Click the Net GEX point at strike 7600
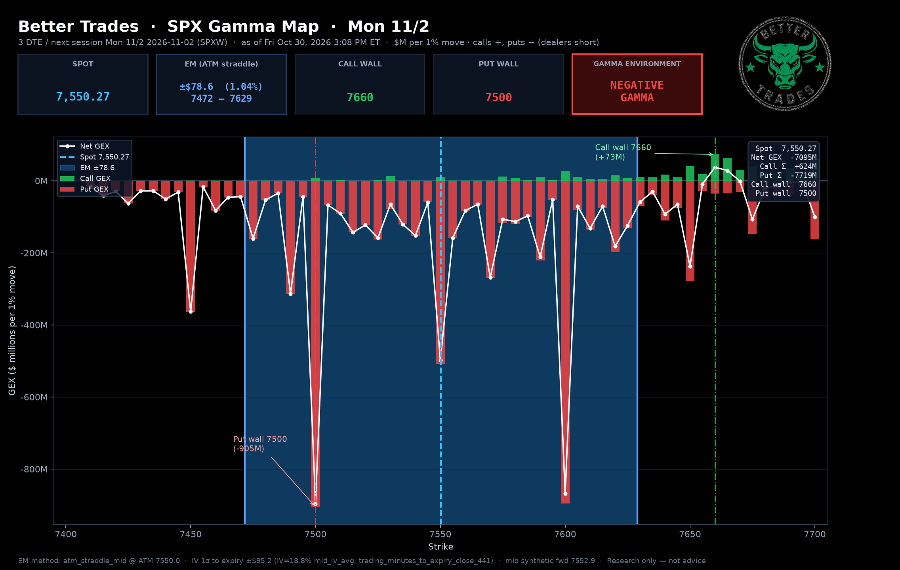The width and height of the screenshot is (900, 570). (565, 494)
